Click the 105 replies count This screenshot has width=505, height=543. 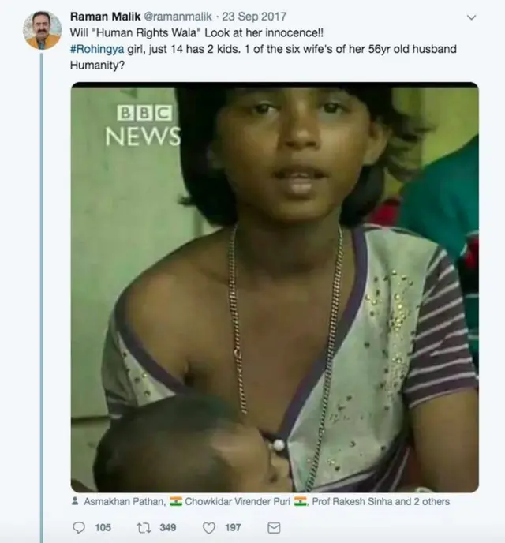(103, 527)
